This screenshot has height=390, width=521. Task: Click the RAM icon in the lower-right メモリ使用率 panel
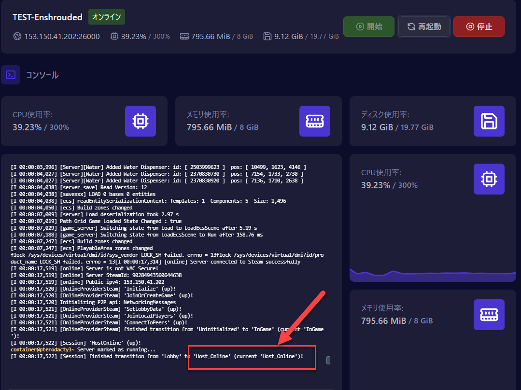[x=489, y=314]
